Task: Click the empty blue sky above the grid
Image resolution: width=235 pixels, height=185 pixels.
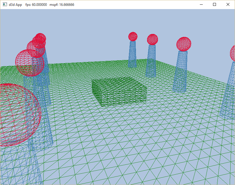Action: point(88,32)
